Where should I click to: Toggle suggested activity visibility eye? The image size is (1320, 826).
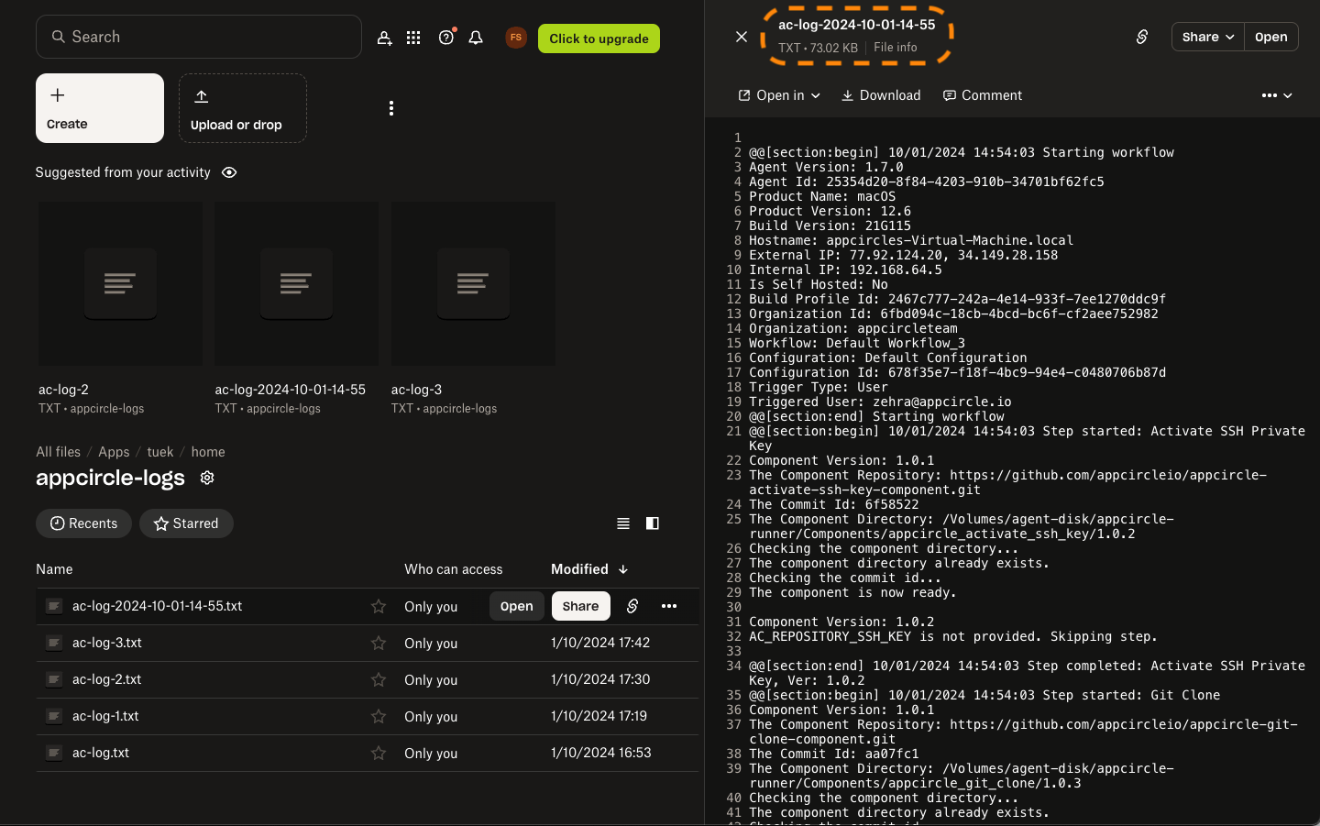[x=229, y=172]
